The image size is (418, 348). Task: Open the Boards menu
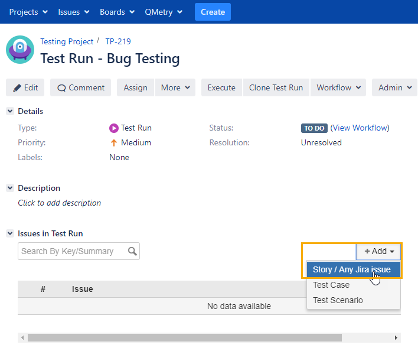click(117, 12)
